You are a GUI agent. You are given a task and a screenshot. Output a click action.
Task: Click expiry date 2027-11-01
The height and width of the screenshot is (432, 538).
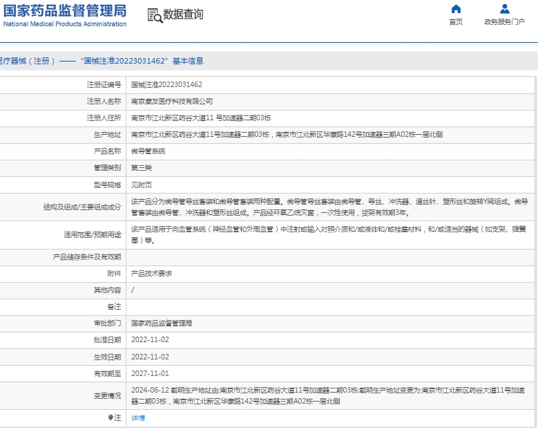[x=150, y=373]
